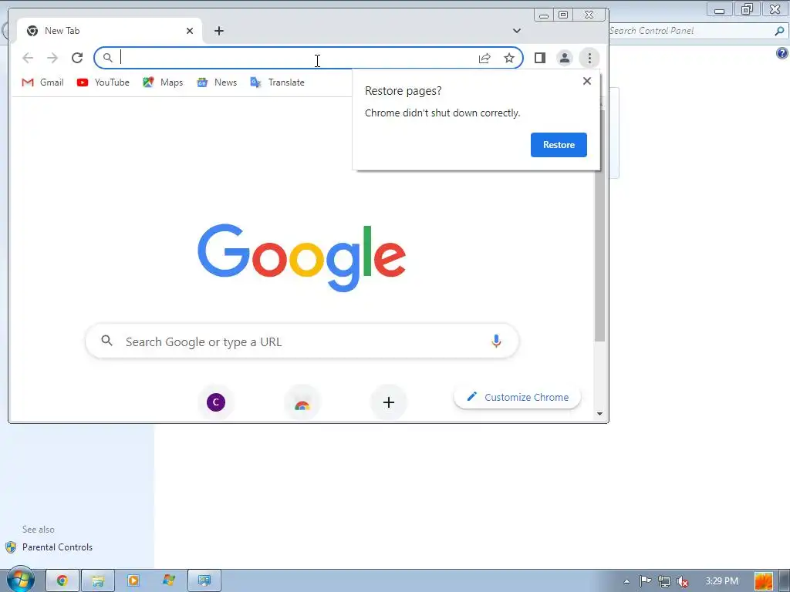Close the New Tab tab
This screenshot has width=790, height=592.
point(190,31)
